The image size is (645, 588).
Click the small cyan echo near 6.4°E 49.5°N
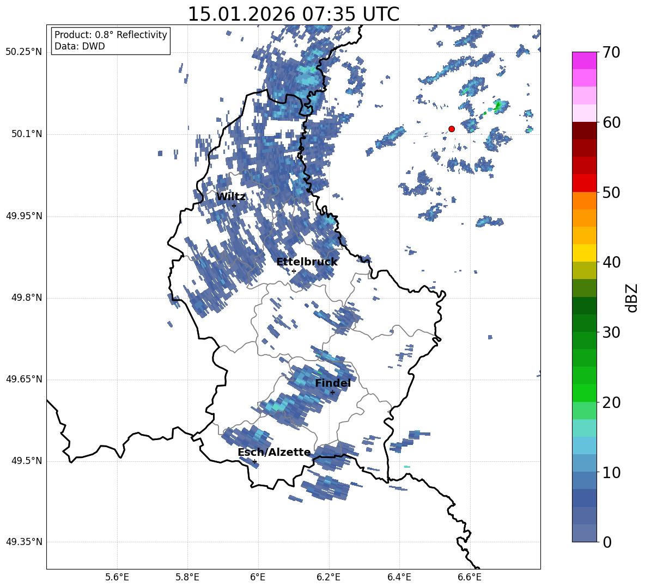pyautogui.click(x=407, y=467)
